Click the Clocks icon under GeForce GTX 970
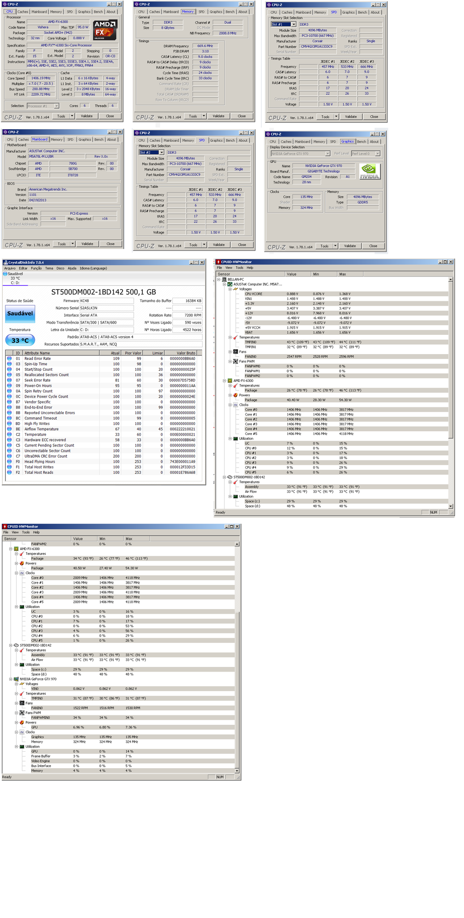 (22, 732)
